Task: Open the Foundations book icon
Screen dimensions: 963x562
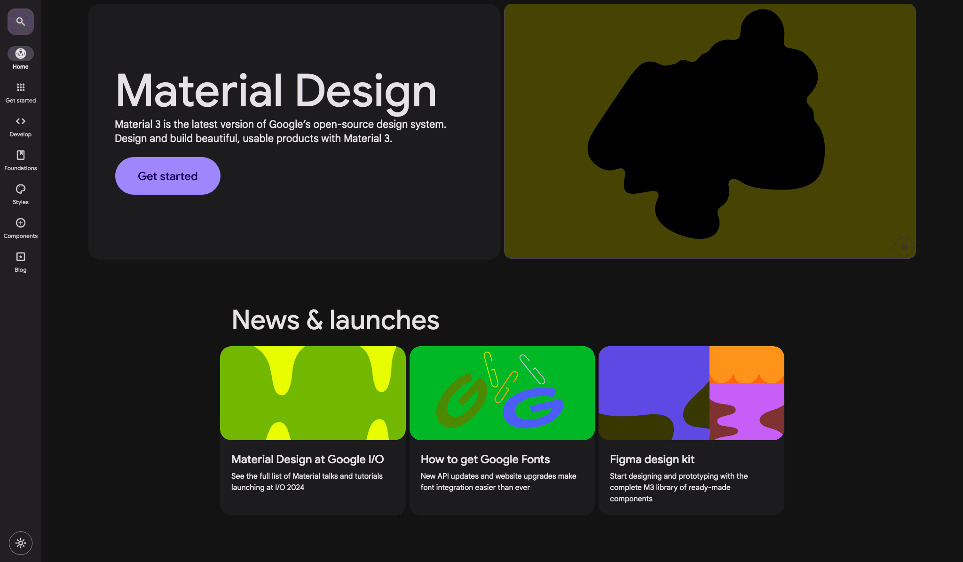Action: (20, 155)
